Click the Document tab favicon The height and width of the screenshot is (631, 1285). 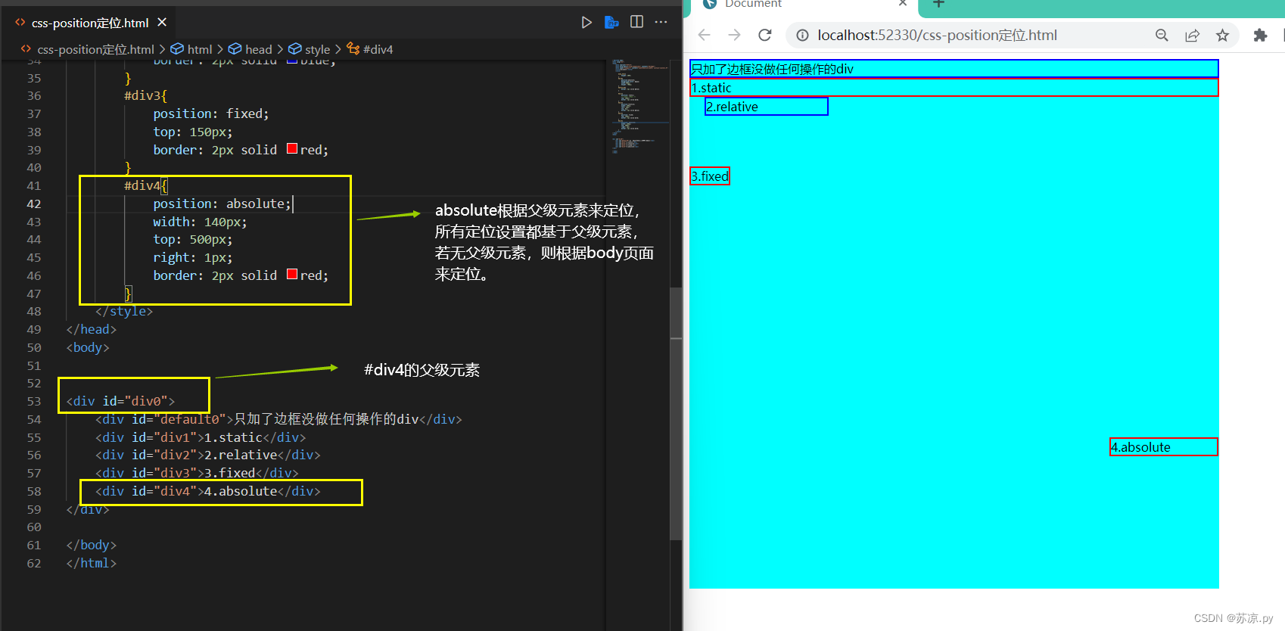point(710,4)
